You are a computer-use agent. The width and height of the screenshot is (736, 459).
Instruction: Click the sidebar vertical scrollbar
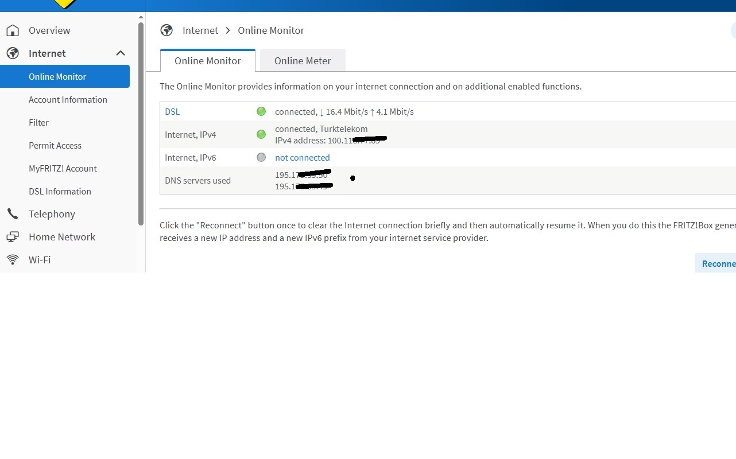coord(141,123)
